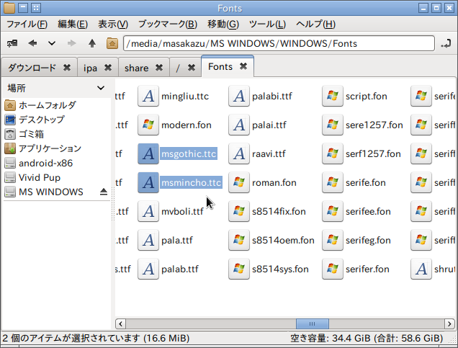This screenshot has width=458, height=348.
Task: Select the s8514sys.fon file icon
Action: pos(239,269)
